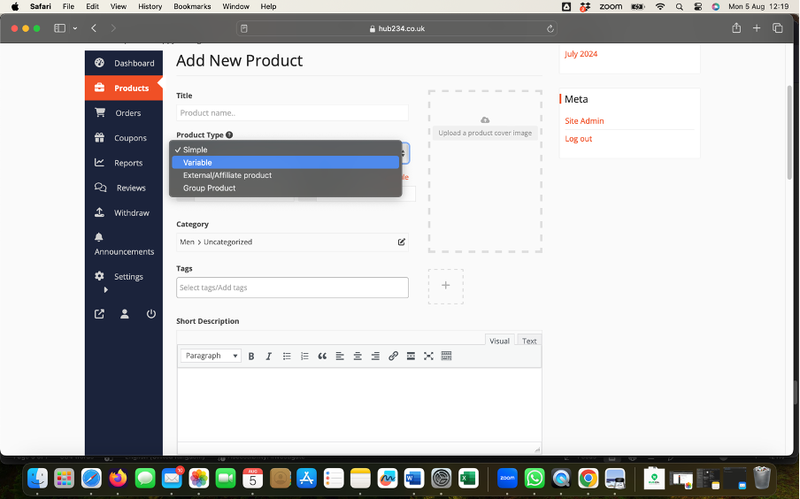The image size is (800, 499).
Task: Insert a blockquote in description
Action: click(x=322, y=356)
